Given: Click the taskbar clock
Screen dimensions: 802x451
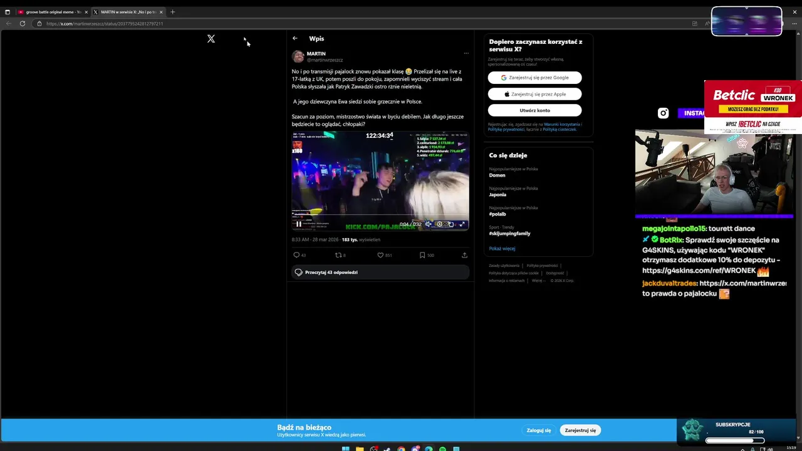Looking at the screenshot, I should click(791, 447).
